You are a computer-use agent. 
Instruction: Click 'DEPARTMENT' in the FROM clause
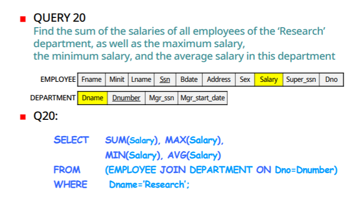coord(221,170)
